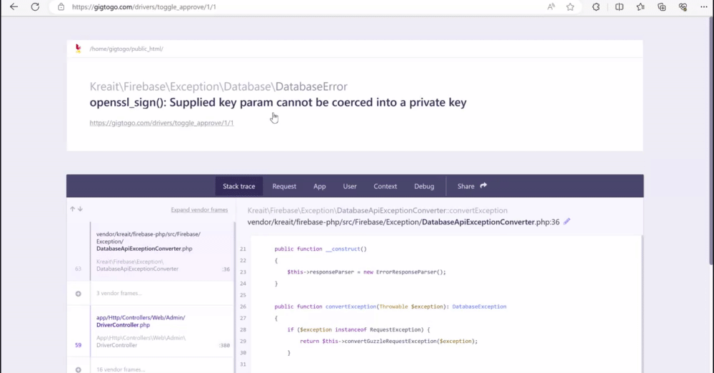Click DatabaseApiExceptionConverter::convertException class header
Viewport: 714px width, 373px height.
(x=377, y=210)
